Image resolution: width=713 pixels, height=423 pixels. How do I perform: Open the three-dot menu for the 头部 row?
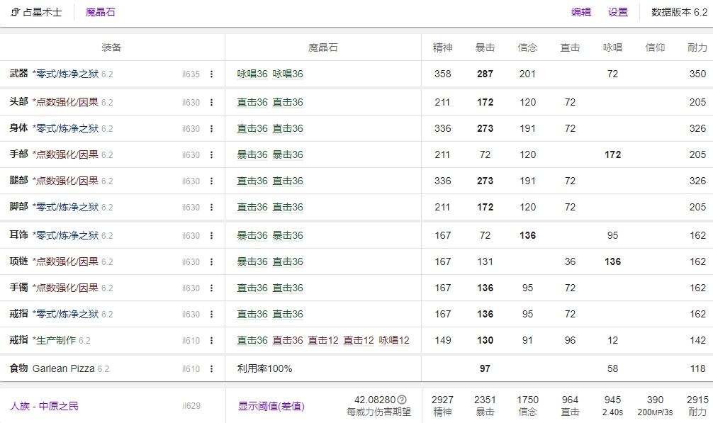tap(211, 103)
